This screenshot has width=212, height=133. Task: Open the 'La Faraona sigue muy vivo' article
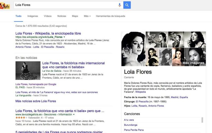[56, 92]
